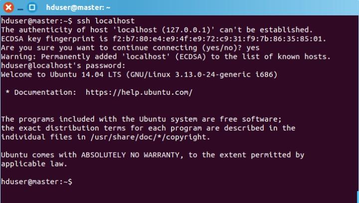Close the terminal with the red X button
The height and width of the screenshot is (203, 359).
point(8,7)
